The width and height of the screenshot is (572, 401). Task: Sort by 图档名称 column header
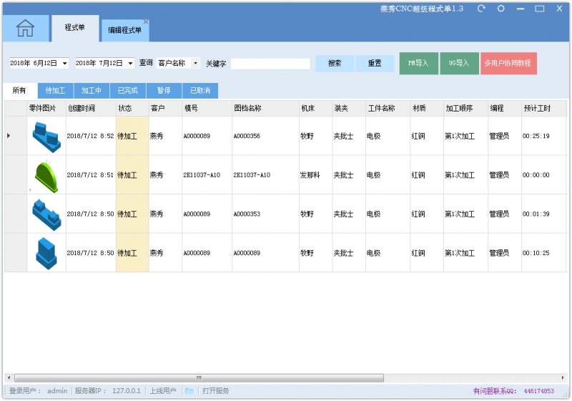tap(265, 108)
